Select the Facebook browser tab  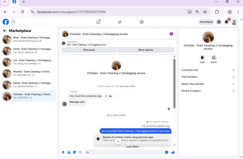[14, 2]
